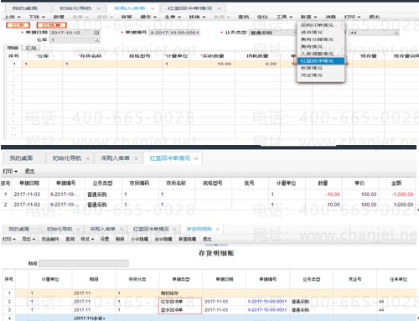Click the 弃审 toolbar button
Image resolution: width=419 pixels, height=321 pixels.
click(127, 17)
